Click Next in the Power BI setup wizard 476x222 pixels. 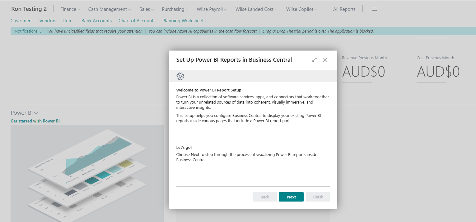pyautogui.click(x=291, y=197)
